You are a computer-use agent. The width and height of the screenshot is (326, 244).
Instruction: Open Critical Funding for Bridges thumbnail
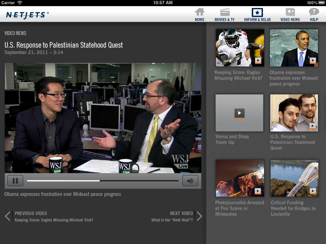[x=294, y=179]
